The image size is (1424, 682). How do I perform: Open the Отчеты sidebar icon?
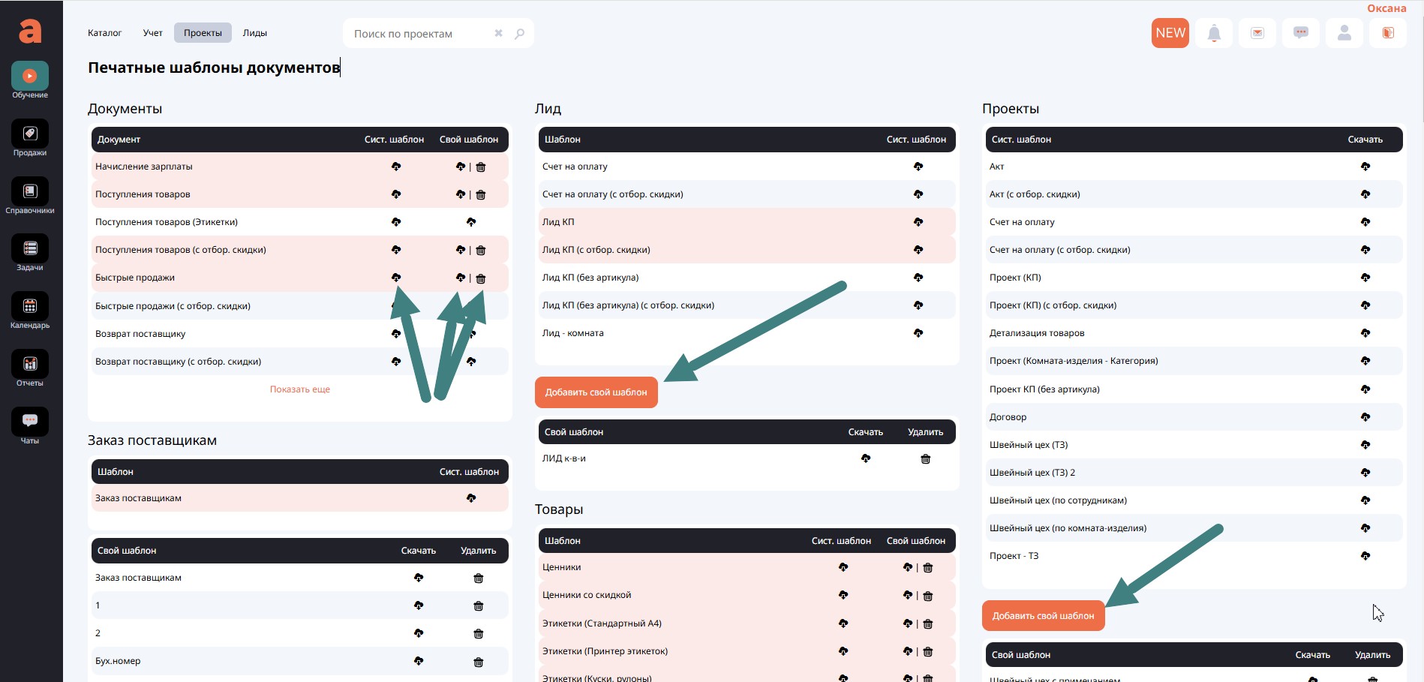[x=30, y=364]
